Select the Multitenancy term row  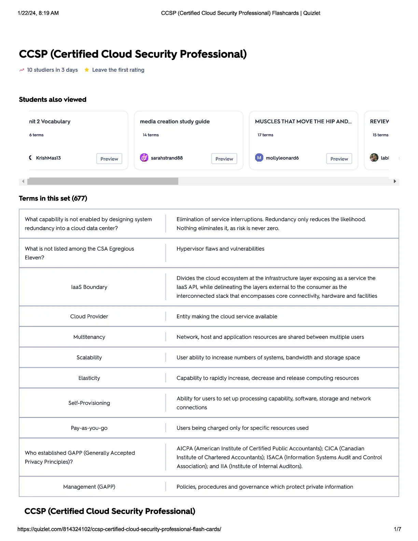209,337
